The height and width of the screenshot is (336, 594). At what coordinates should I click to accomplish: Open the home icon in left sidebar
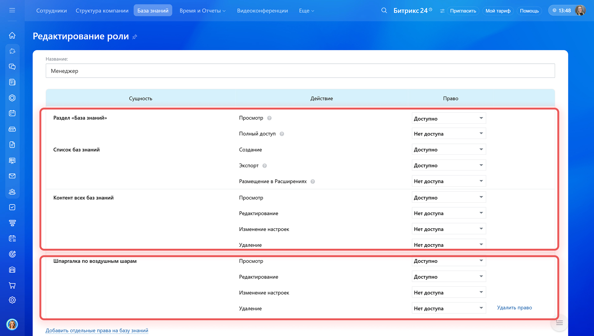tap(12, 35)
